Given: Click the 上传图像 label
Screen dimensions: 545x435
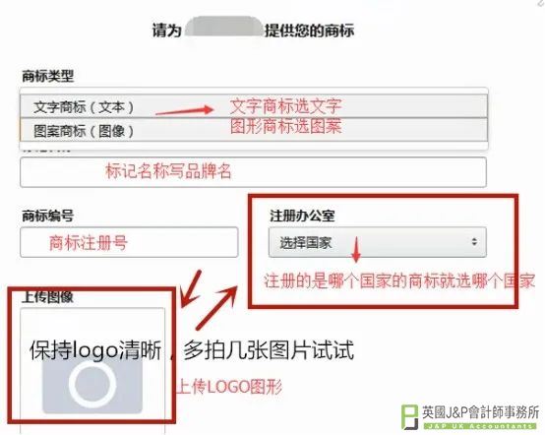Looking at the screenshot, I should click(x=47, y=297).
